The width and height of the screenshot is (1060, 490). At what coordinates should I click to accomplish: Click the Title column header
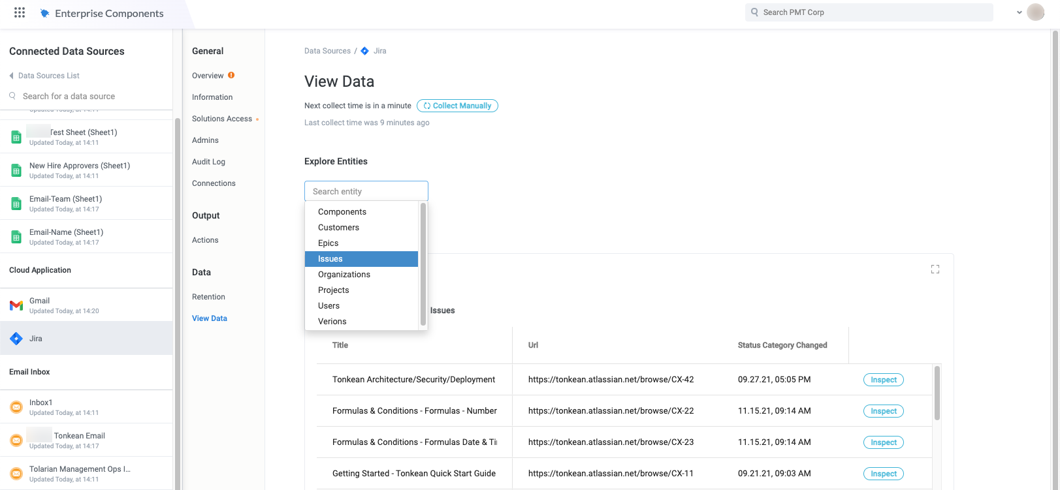pyautogui.click(x=340, y=345)
